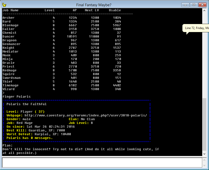Screen dimensions: 209x170
Task: Click Archer's usable value "1034"
Action: point(117,18)
